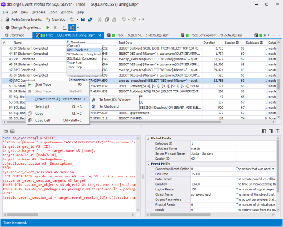
Task: Toggle line numbers icon above SQL pane
Action: (12, 131)
